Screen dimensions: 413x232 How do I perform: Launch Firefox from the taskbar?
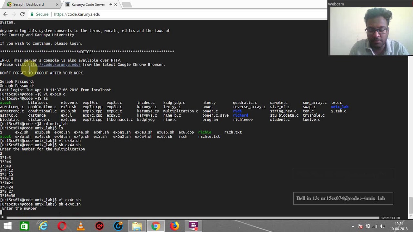coord(175,226)
